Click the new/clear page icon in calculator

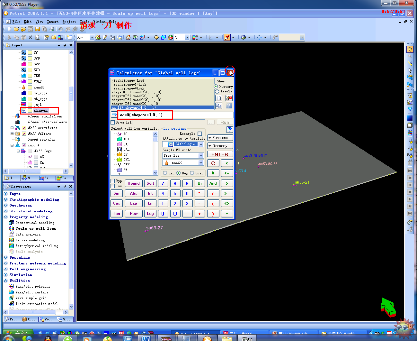click(x=218, y=98)
